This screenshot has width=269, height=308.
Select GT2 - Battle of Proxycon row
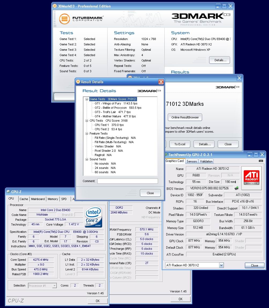(x=118, y=108)
